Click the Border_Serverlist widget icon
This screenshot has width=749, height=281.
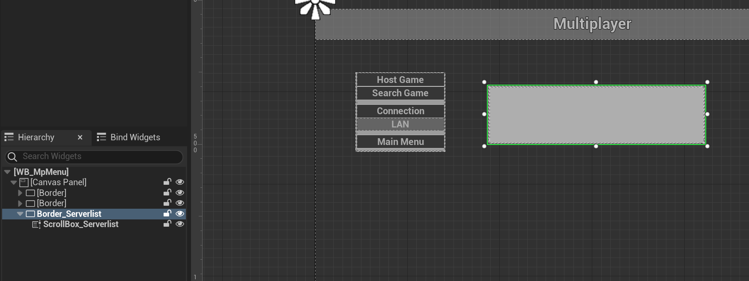pos(30,214)
